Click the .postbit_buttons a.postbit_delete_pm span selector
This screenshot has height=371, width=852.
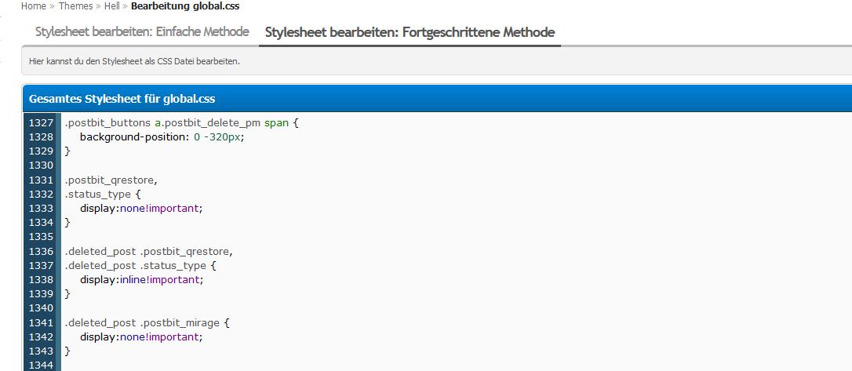click(177, 123)
